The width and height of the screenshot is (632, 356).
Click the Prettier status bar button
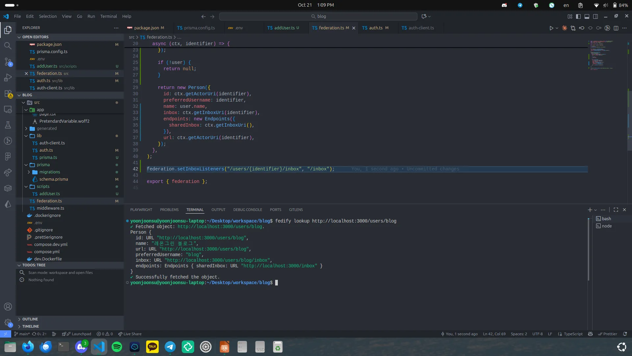[608, 334]
